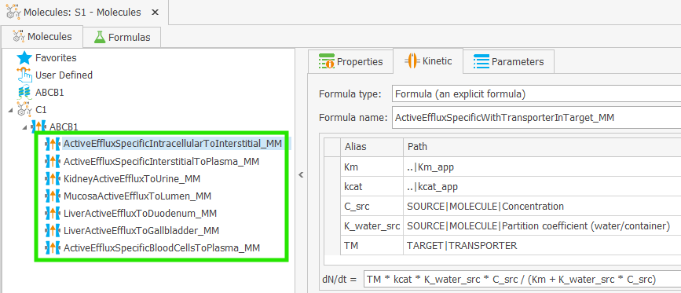This screenshot has height=293, width=681.
Task: Click the Km alias cell
Action: click(x=372, y=167)
